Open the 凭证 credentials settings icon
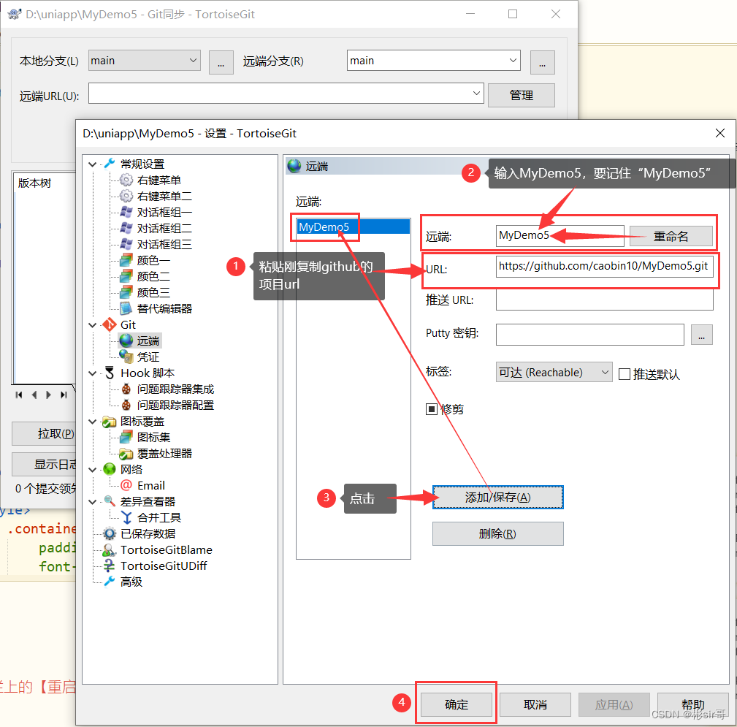Image resolution: width=737 pixels, height=727 pixels. point(124,357)
